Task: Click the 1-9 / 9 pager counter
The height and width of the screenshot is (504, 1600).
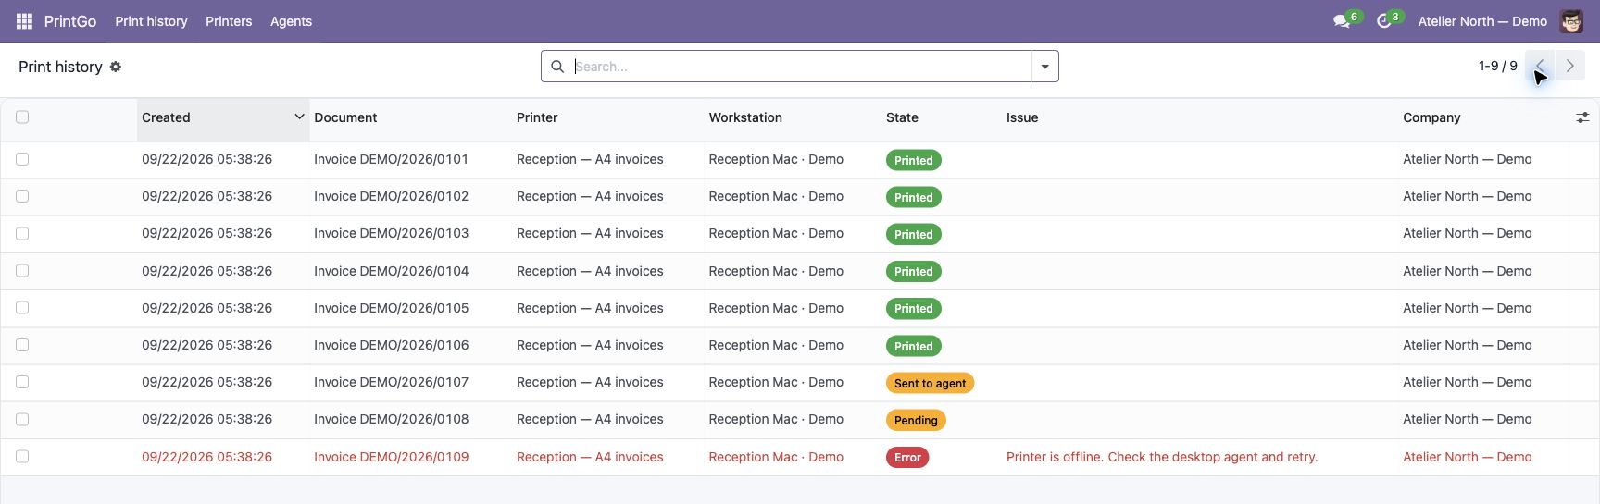Action: (x=1498, y=66)
